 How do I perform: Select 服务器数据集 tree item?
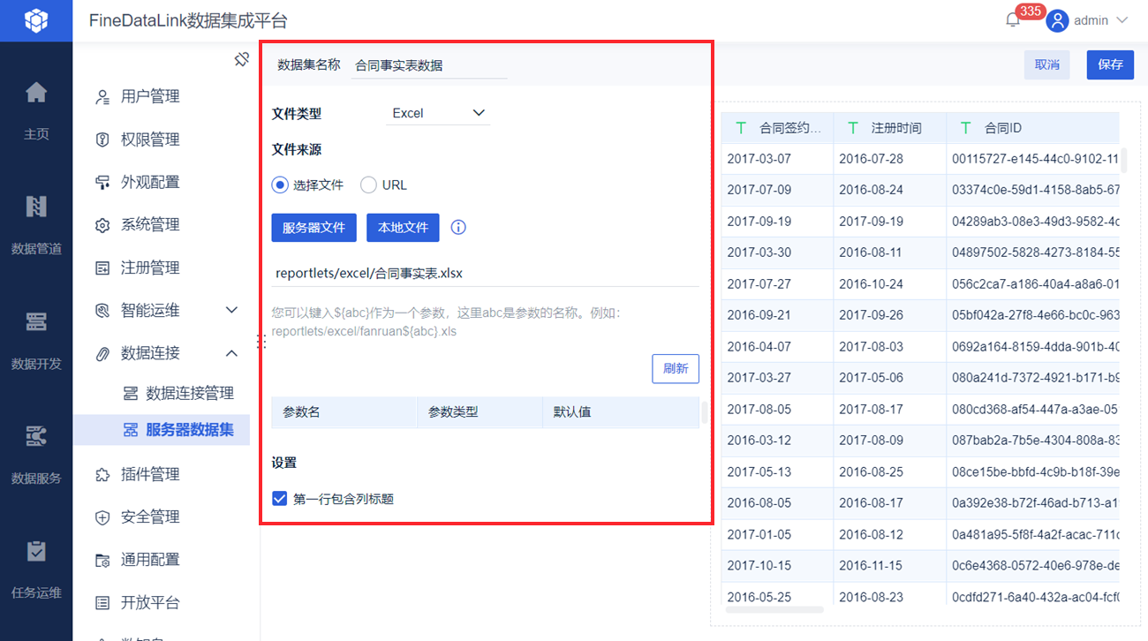point(162,430)
